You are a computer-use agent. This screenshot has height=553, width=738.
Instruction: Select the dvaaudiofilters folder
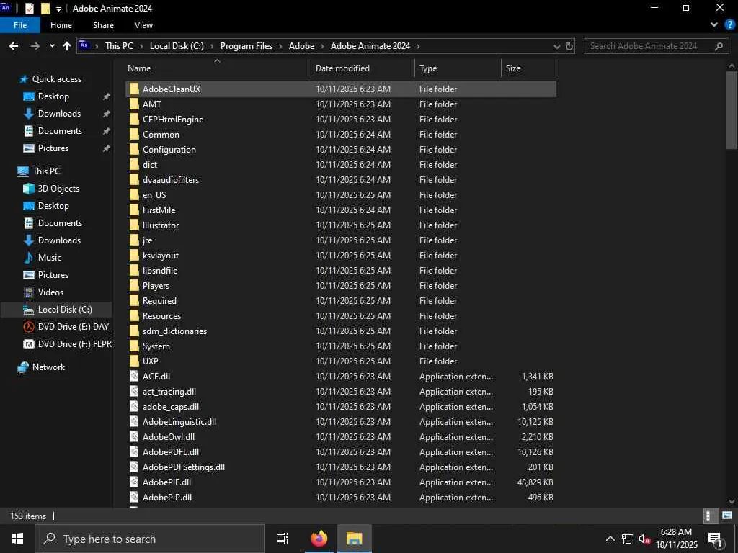[x=170, y=179]
